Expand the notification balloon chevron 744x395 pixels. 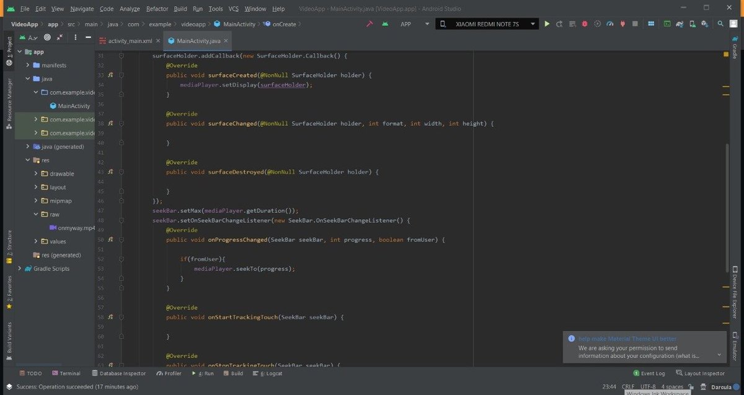pyautogui.click(x=719, y=355)
